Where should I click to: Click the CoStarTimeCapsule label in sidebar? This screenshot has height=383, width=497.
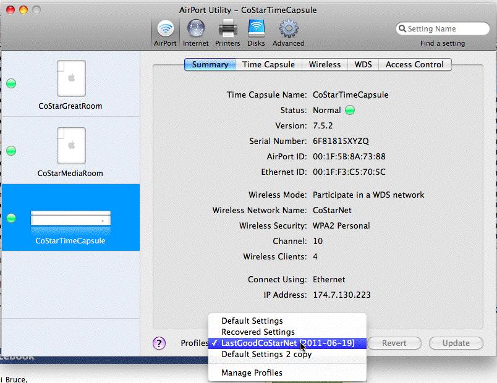[70, 241]
